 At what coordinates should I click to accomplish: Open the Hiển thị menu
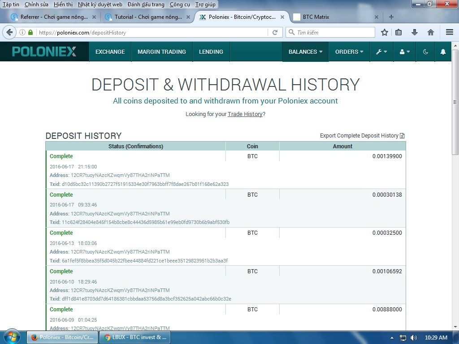[63, 4]
